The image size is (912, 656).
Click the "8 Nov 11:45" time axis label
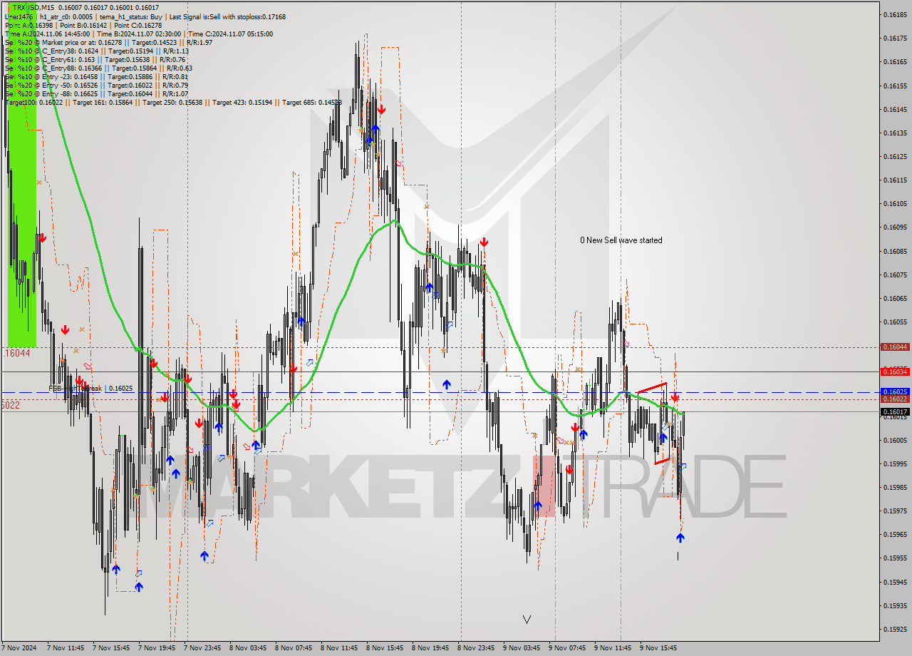(x=339, y=648)
